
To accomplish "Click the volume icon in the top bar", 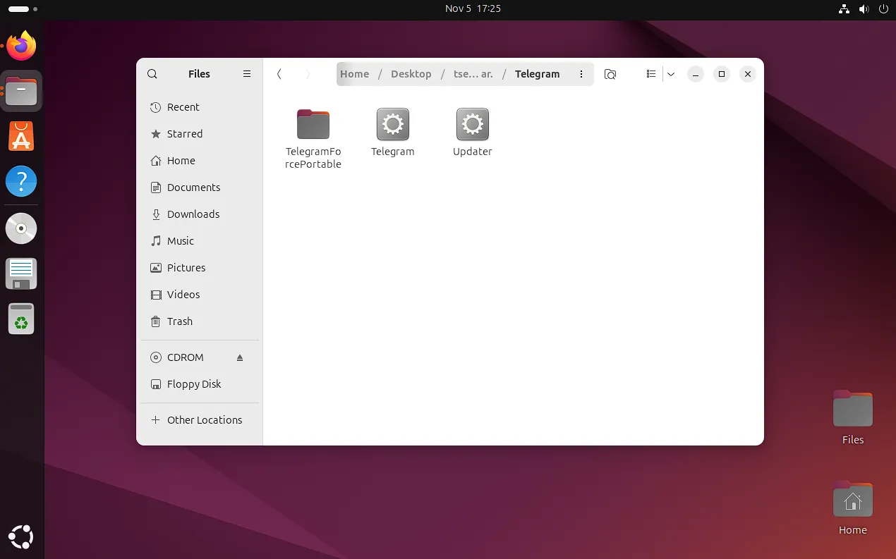I will (x=864, y=9).
